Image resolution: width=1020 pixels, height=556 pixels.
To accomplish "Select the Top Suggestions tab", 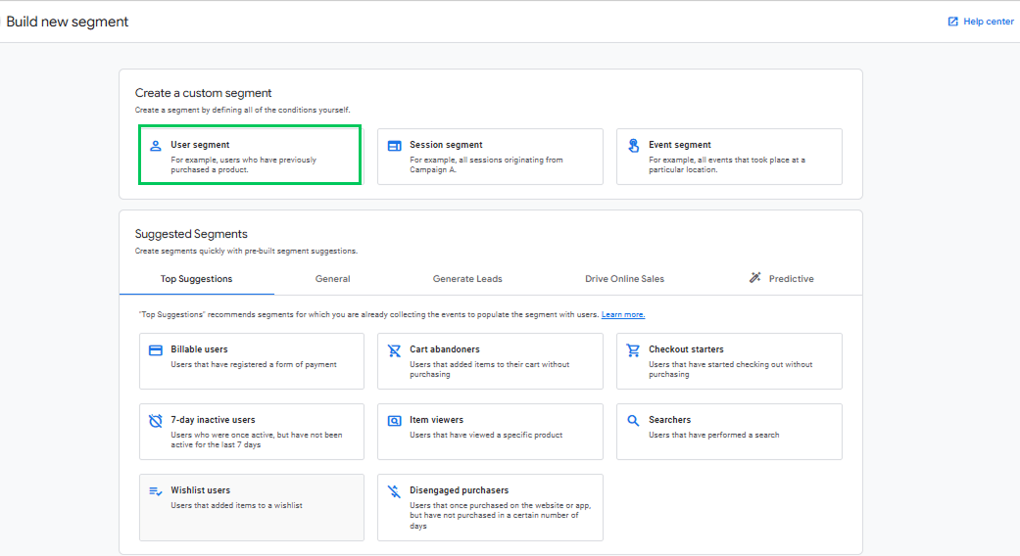I will 197,279.
